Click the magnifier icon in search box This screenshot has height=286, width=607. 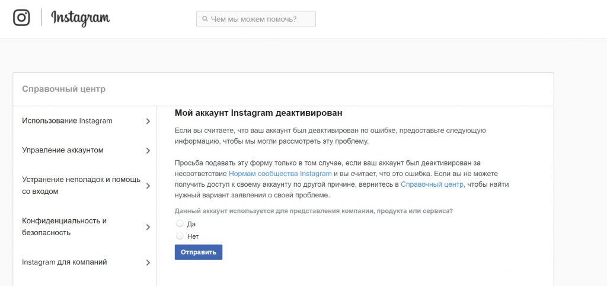pos(205,19)
